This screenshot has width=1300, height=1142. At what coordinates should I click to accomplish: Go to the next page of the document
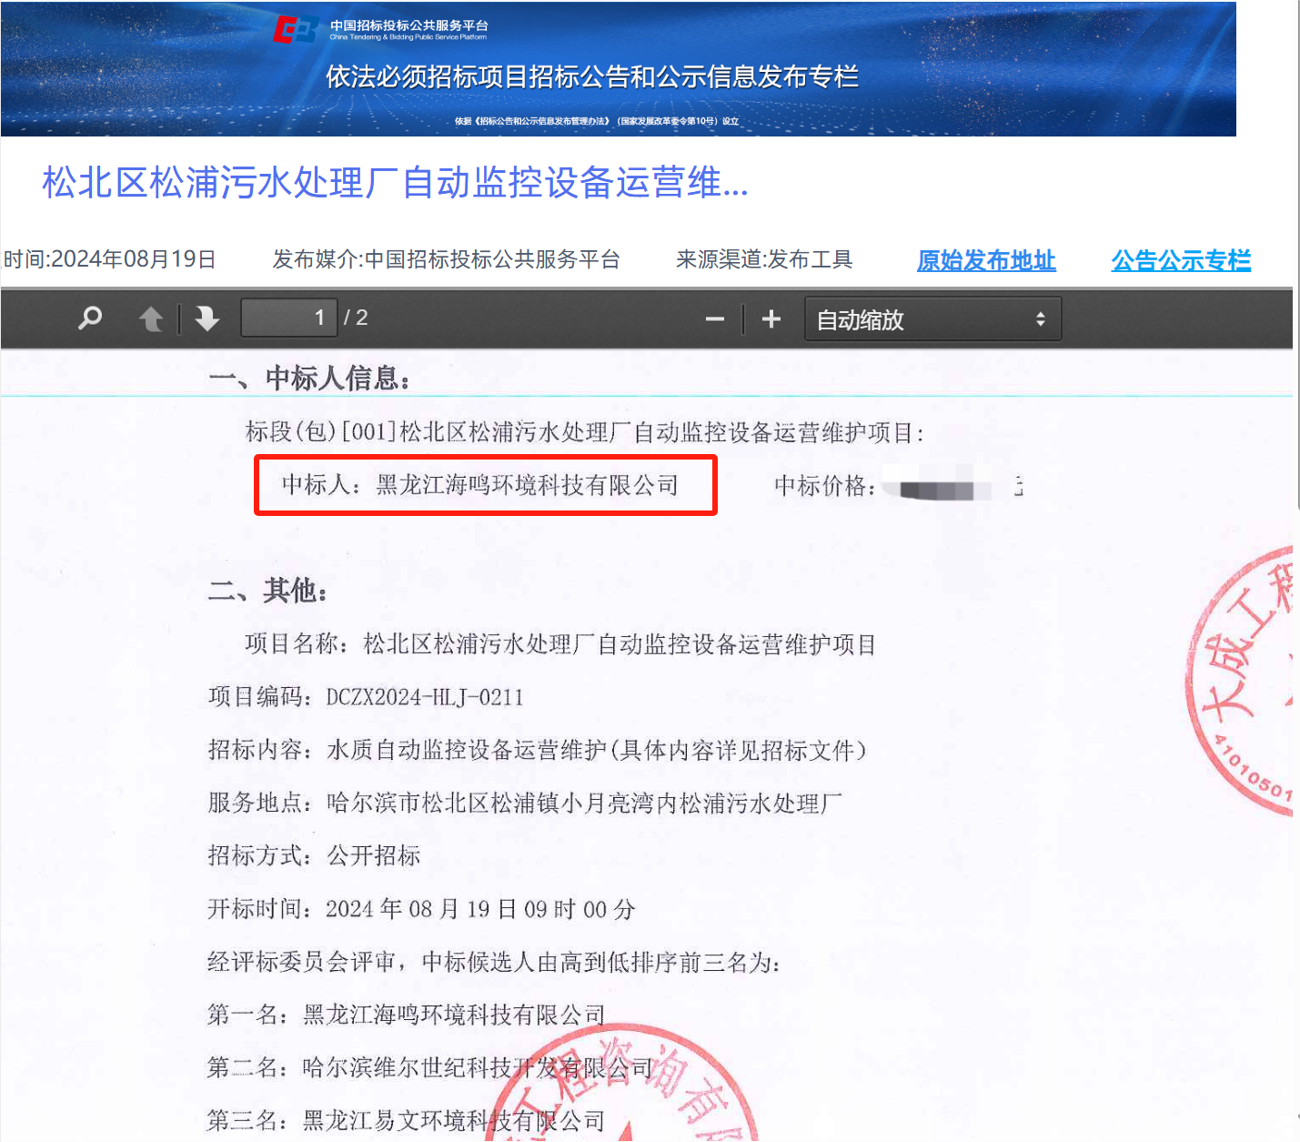tap(207, 318)
